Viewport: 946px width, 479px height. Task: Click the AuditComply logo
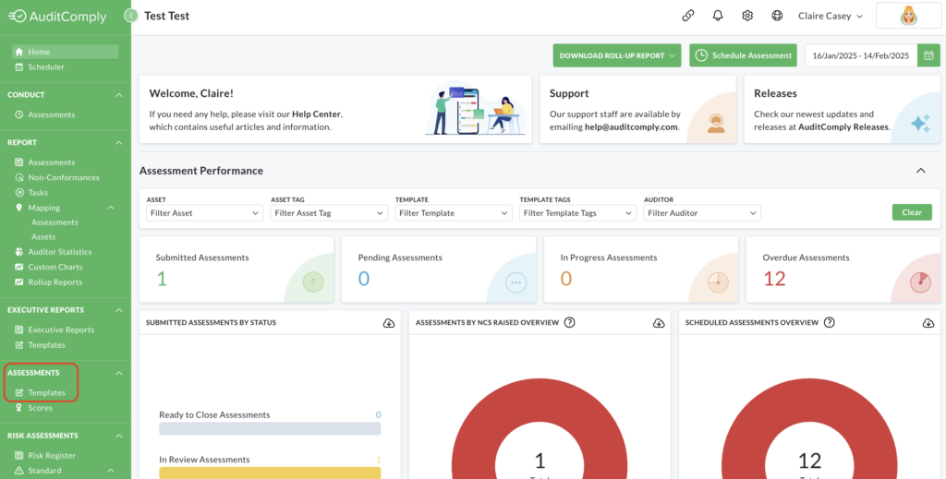click(57, 17)
